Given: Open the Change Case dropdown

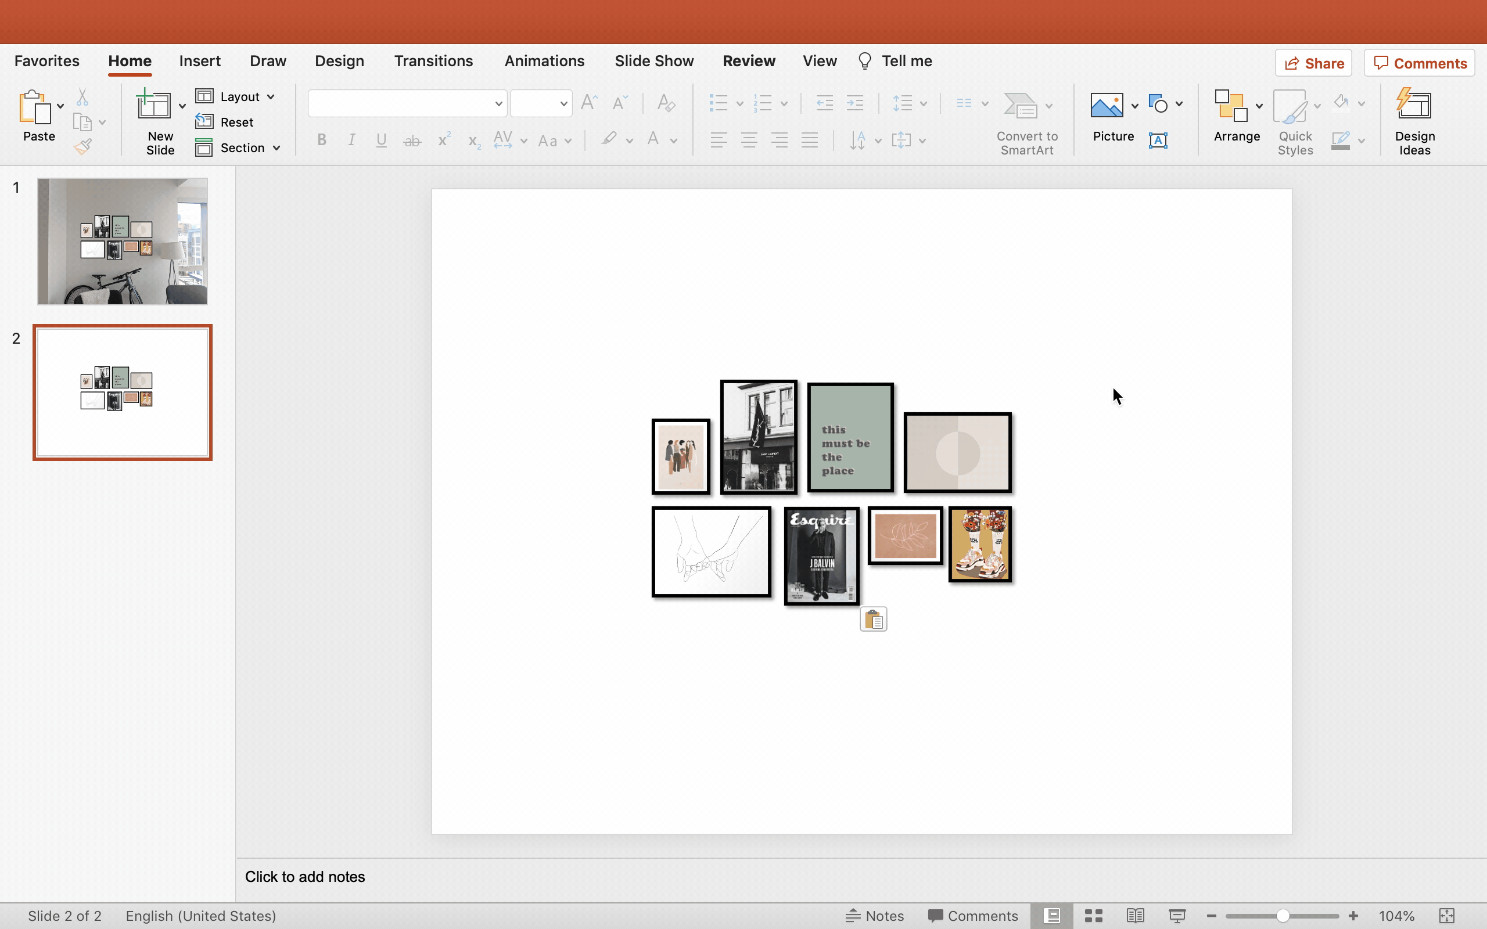Looking at the screenshot, I should pyautogui.click(x=554, y=141).
